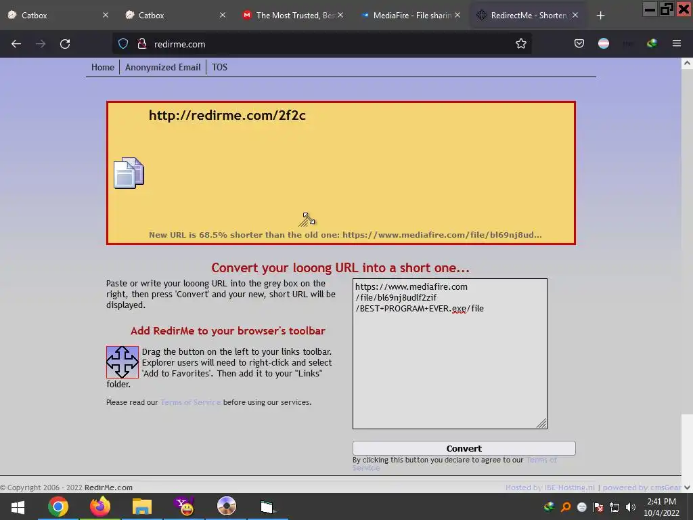Open the tracking protection shield icon
Screen dimensions: 693x520
click(123, 44)
